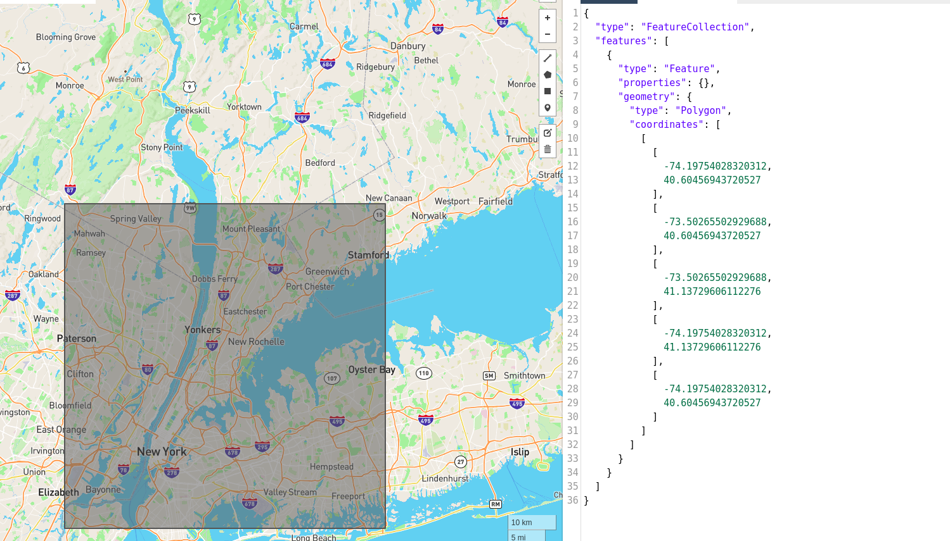
Task: Activate the delete layers trash tool
Action: (x=548, y=149)
